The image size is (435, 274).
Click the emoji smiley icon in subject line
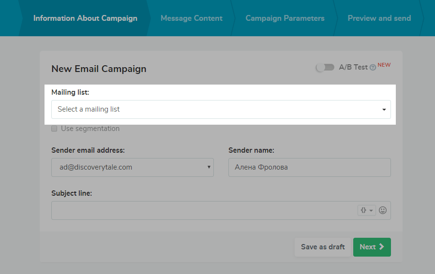click(x=383, y=210)
